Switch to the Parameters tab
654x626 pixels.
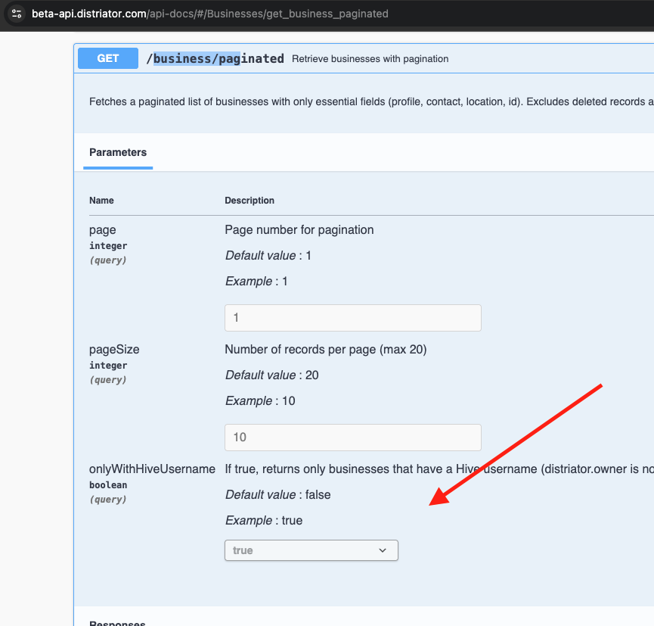118,152
